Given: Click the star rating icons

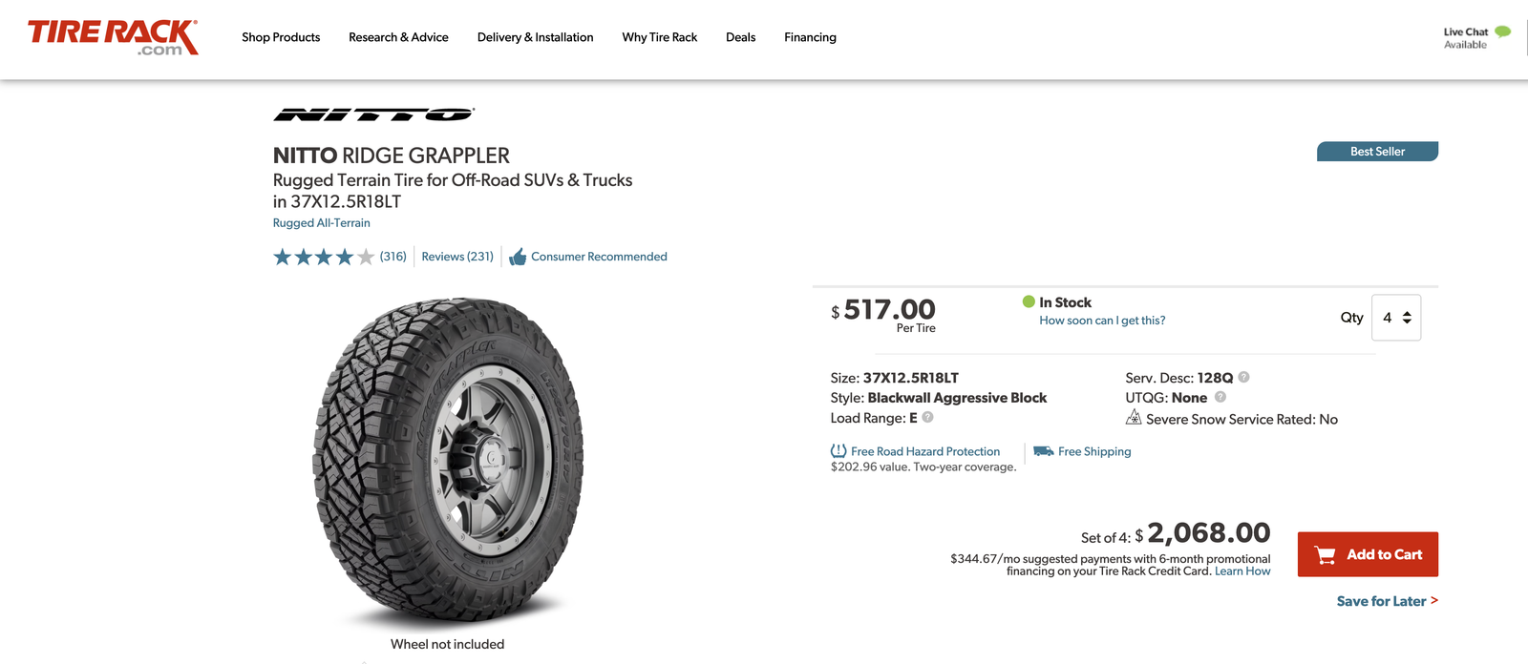Looking at the screenshot, I should pyautogui.click(x=324, y=257).
